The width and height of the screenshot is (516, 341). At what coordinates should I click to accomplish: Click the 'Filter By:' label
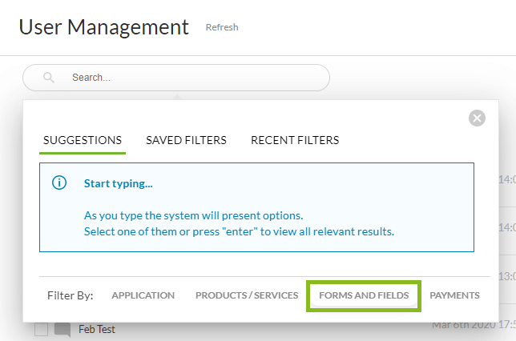point(71,295)
